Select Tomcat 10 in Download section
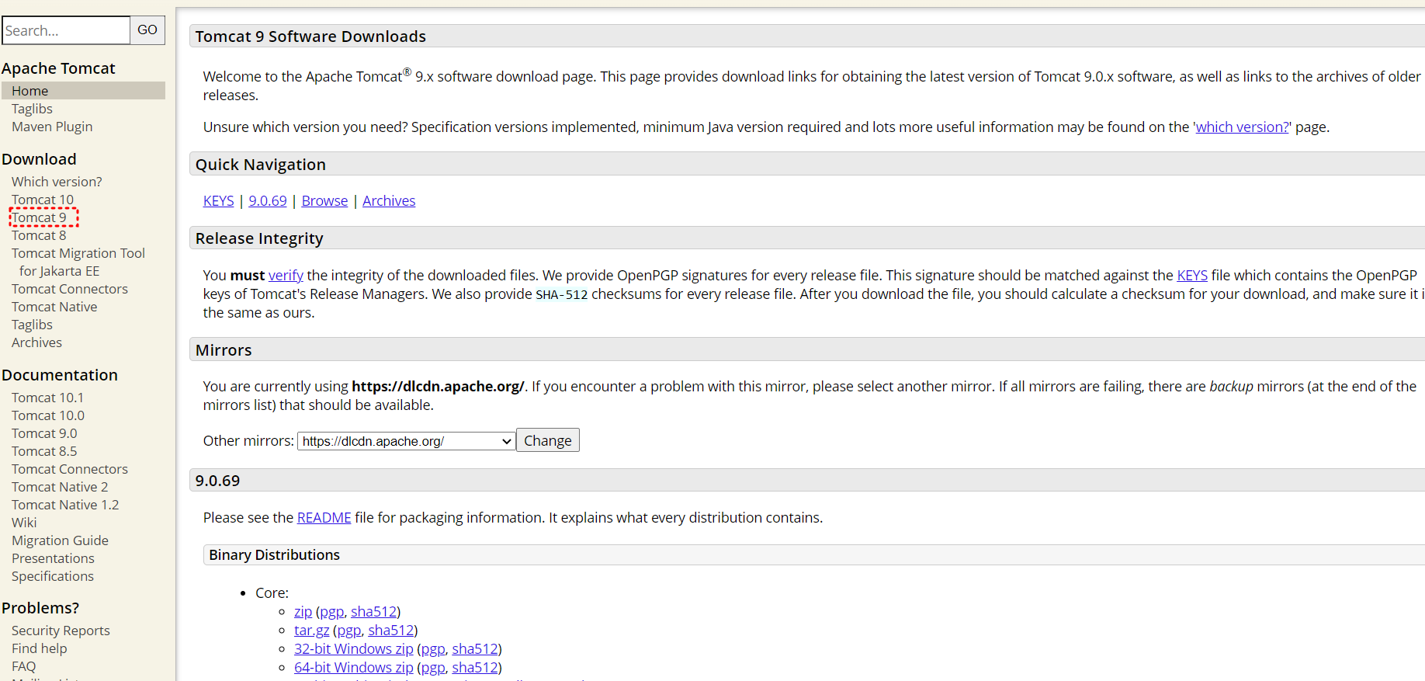The height and width of the screenshot is (681, 1425). (x=43, y=200)
